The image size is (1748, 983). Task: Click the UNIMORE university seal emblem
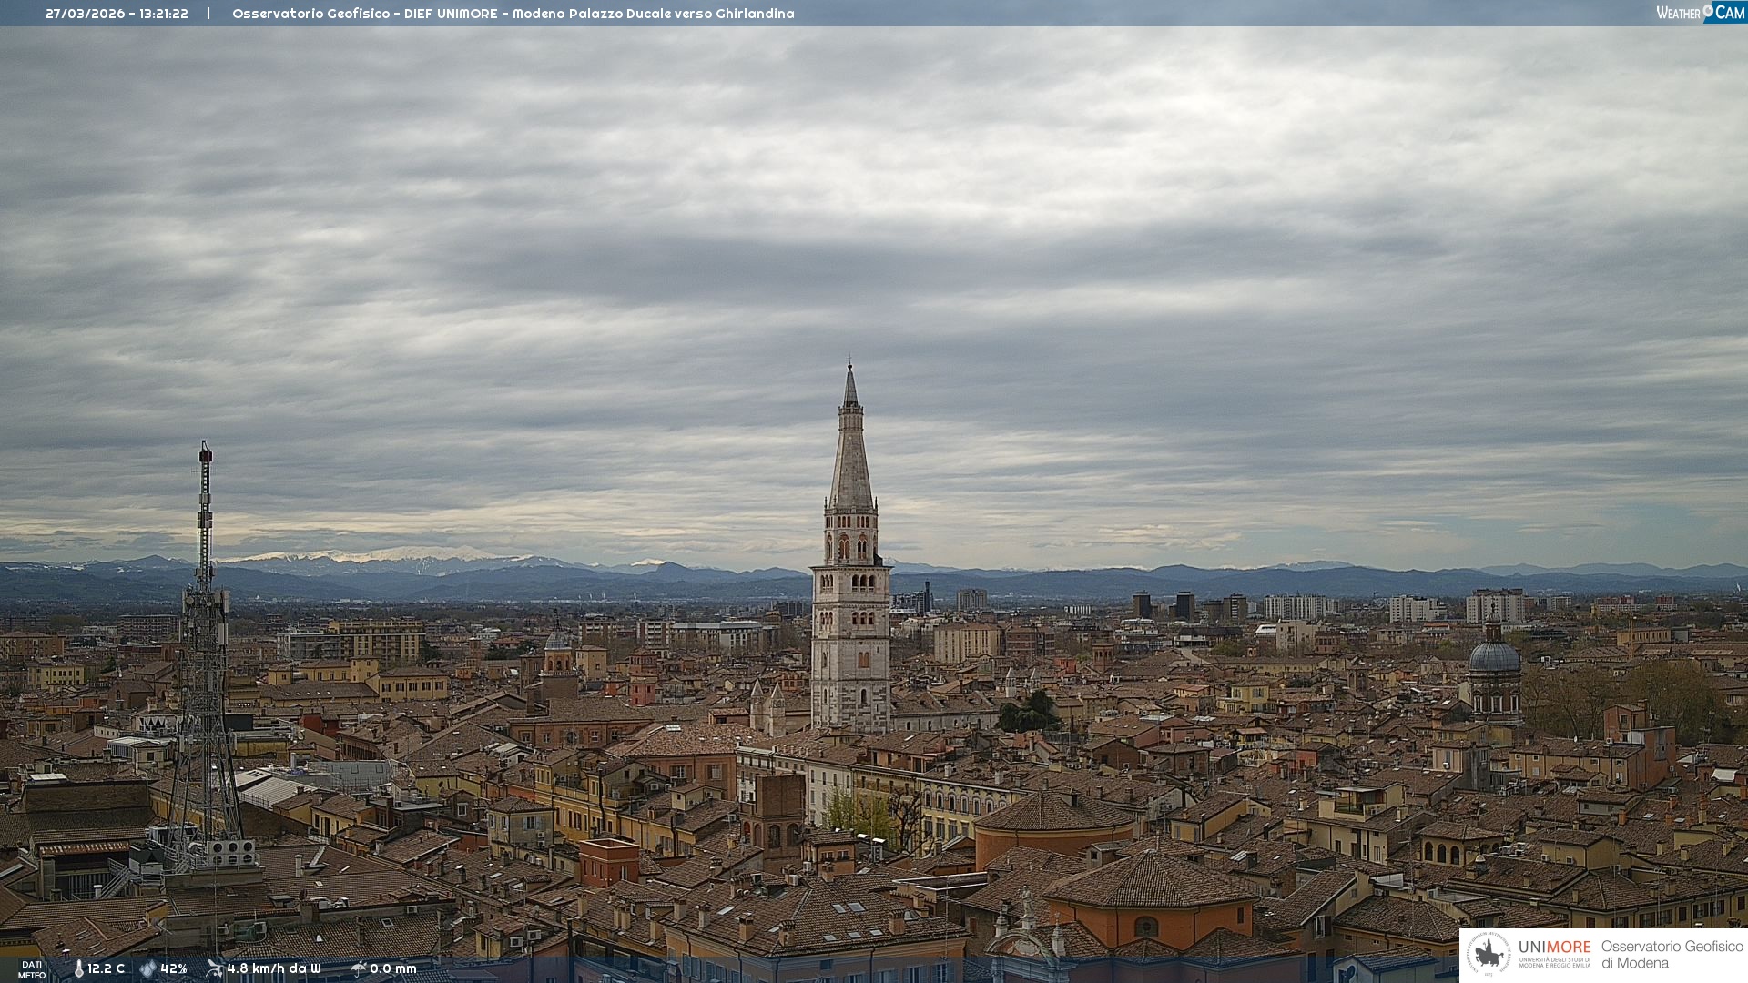coord(1489,954)
